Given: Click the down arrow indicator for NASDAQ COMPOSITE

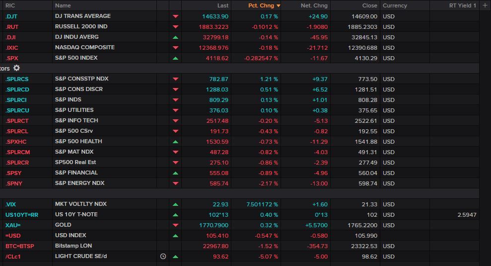Looking at the screenshot, I should click(x=175, y=48).
